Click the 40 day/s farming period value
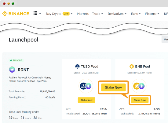This screenshot has width=168, height=123. (50, 97)
